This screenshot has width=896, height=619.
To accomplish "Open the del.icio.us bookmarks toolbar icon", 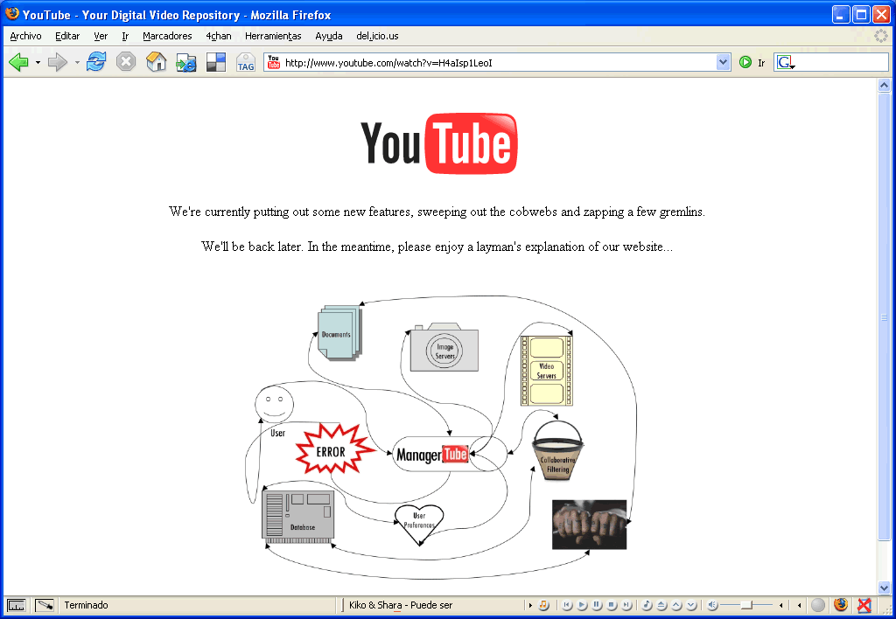I will click(x=216, y=62).
